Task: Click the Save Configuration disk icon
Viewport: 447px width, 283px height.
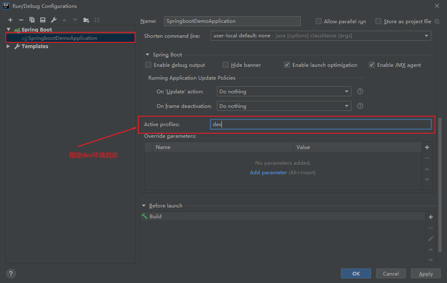Action: click(x=43, y=20)
